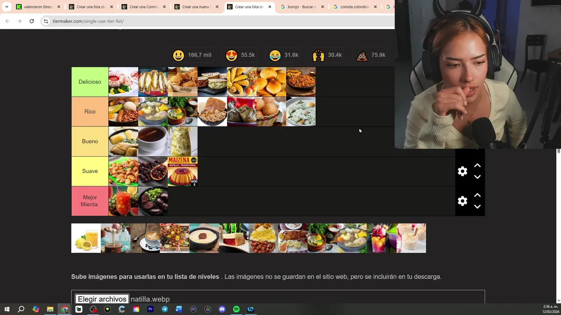Open the Windows Start menu
561x315 pixels.
7,309
